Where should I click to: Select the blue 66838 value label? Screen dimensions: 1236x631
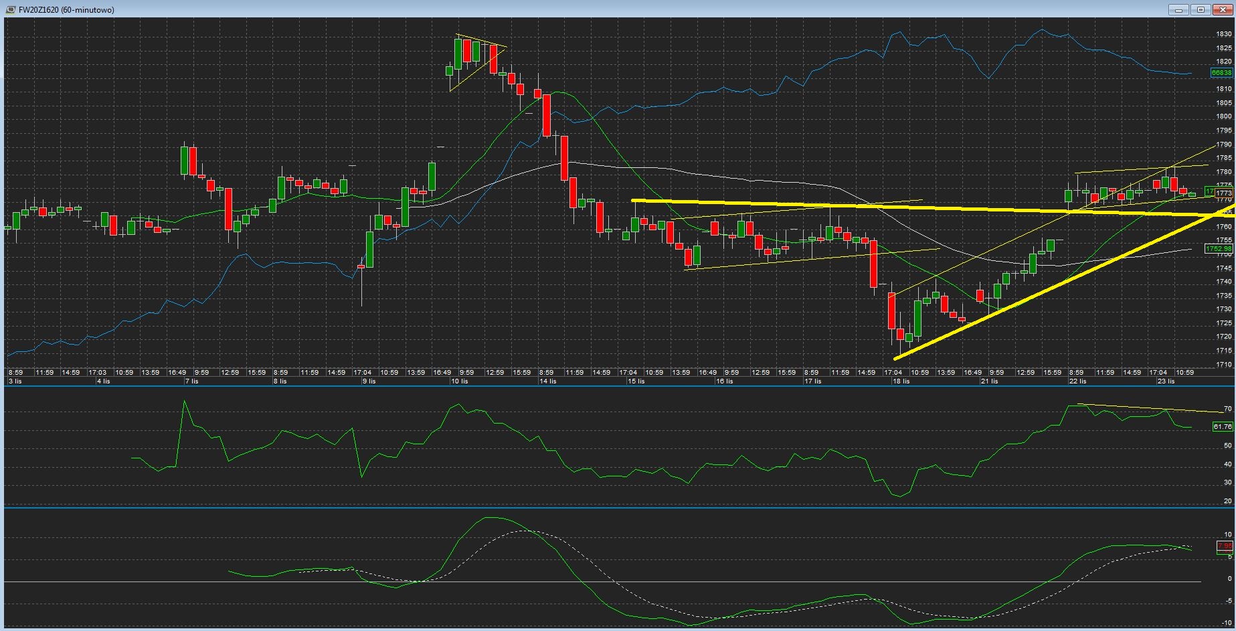tap(1221, 72)
